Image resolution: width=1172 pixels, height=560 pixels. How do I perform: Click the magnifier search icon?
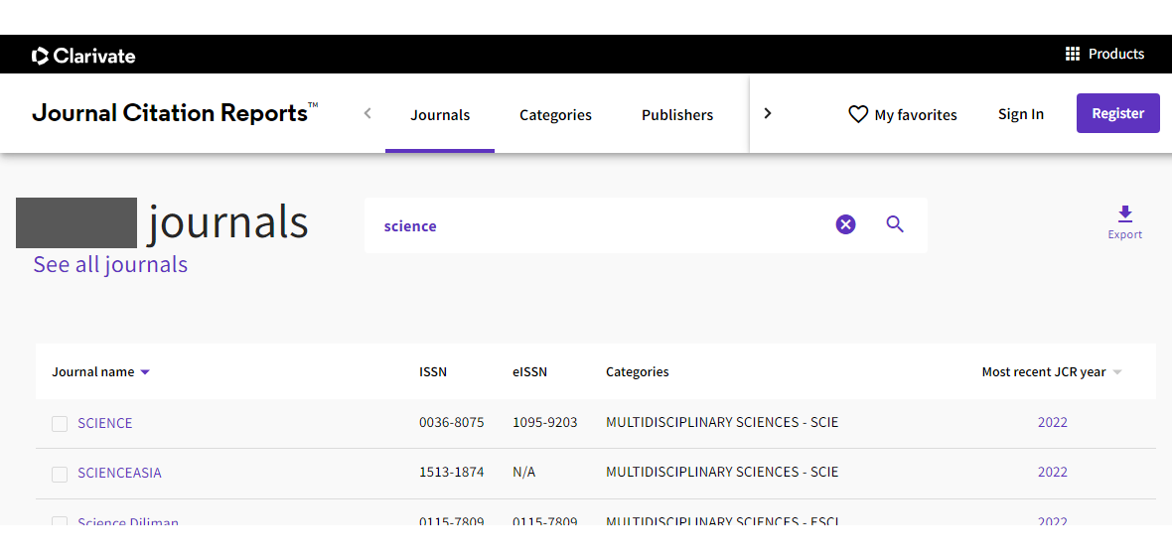(x=895, y=224)
